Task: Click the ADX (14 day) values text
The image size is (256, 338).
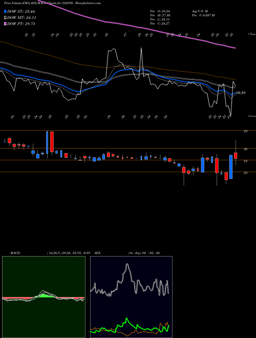Action: (x=144, y=253)
